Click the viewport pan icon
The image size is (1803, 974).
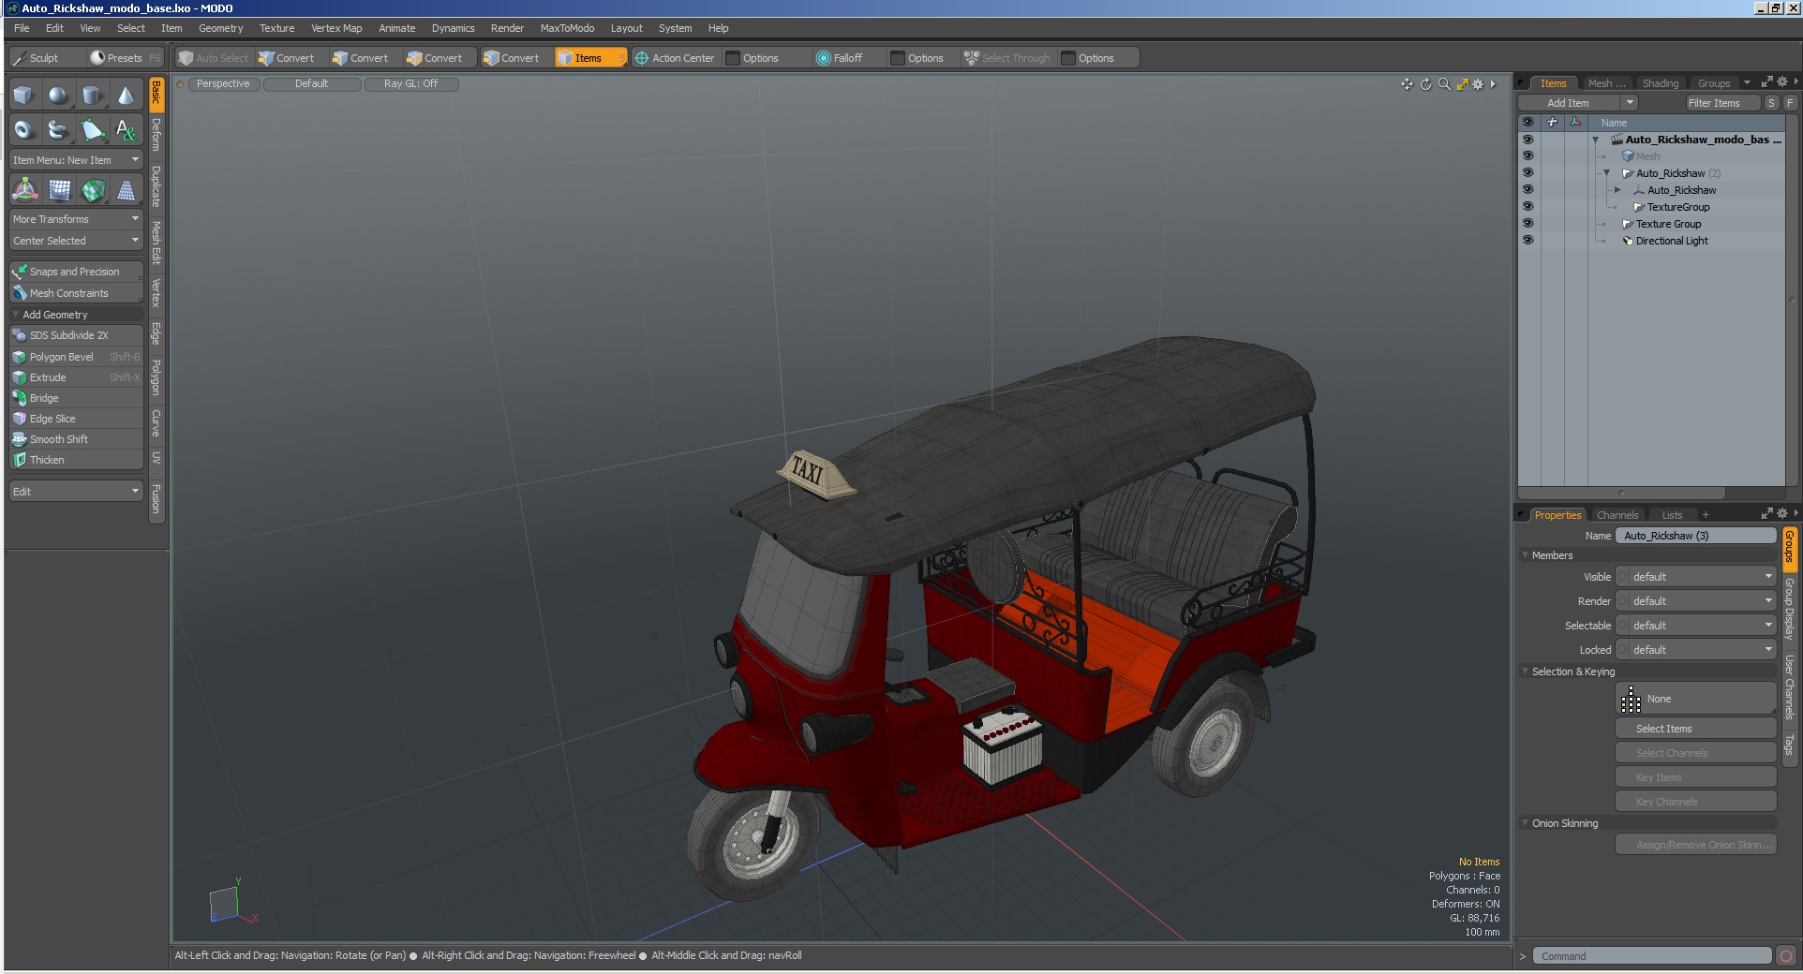point(1407,84)
